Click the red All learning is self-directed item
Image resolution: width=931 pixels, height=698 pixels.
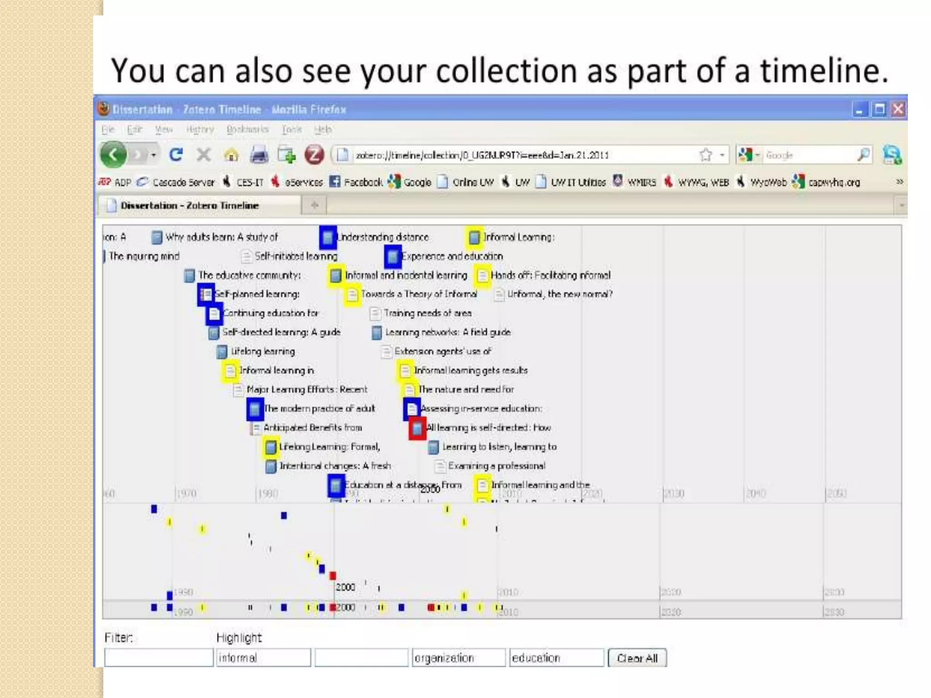417,428
